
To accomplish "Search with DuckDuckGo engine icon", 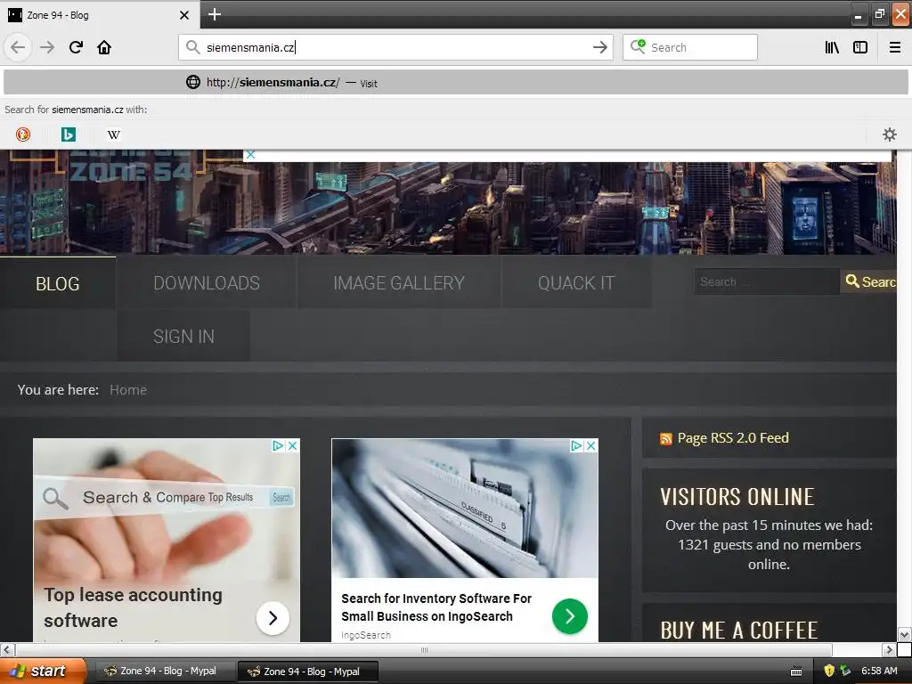I will pos(22,134).
